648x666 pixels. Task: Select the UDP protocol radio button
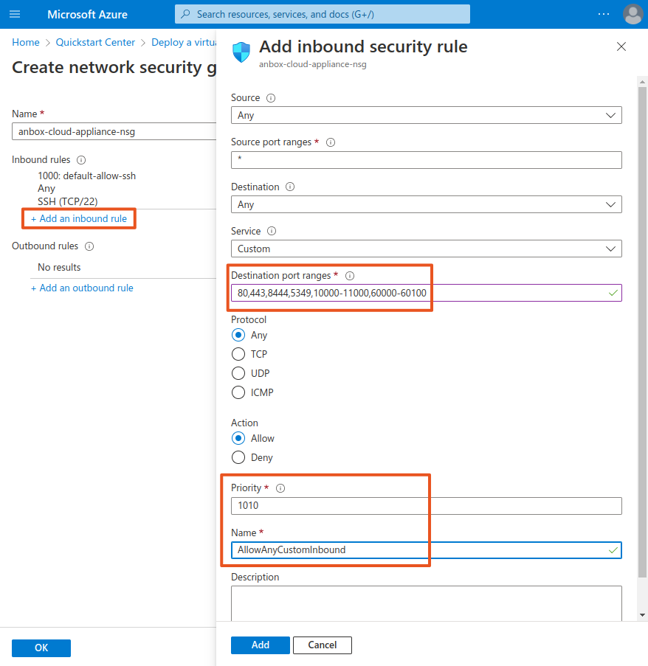pos(238,373)
